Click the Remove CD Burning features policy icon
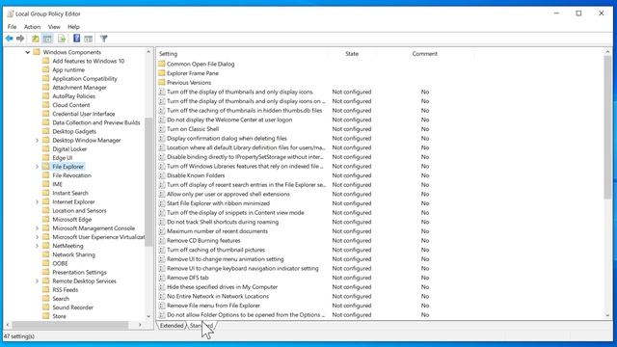 pyautogui.click(x=162, y=240)
